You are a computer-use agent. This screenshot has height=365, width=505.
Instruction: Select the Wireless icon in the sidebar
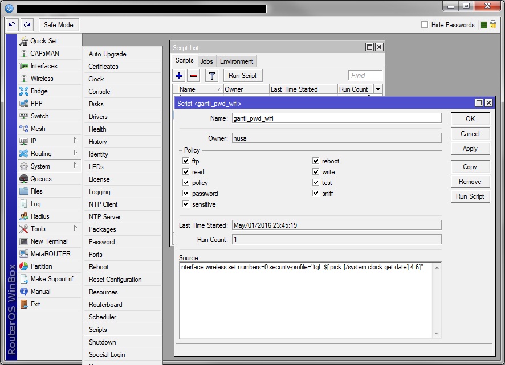click(x=25, y=79)
